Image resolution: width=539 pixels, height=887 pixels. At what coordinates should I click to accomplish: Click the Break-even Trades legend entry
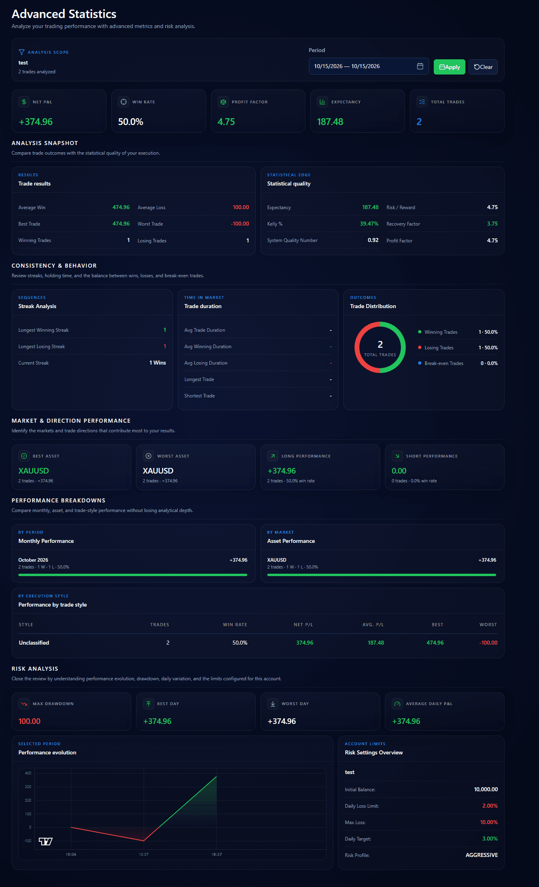458,363
